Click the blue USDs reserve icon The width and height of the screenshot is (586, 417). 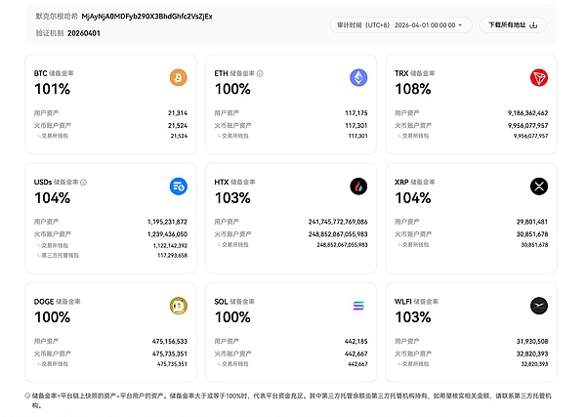pyautogui.click(x=179, y=187)
